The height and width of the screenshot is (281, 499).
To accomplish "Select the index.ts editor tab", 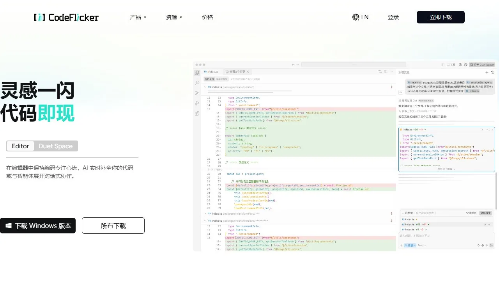I will click(211, 72).
